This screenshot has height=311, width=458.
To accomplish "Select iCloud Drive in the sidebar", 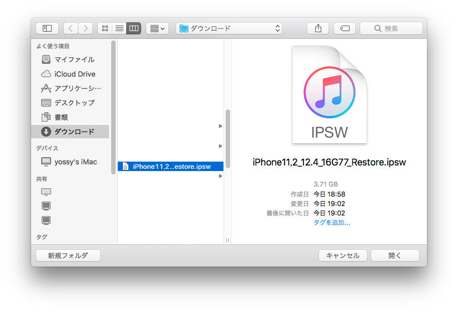I will (70, 74).
